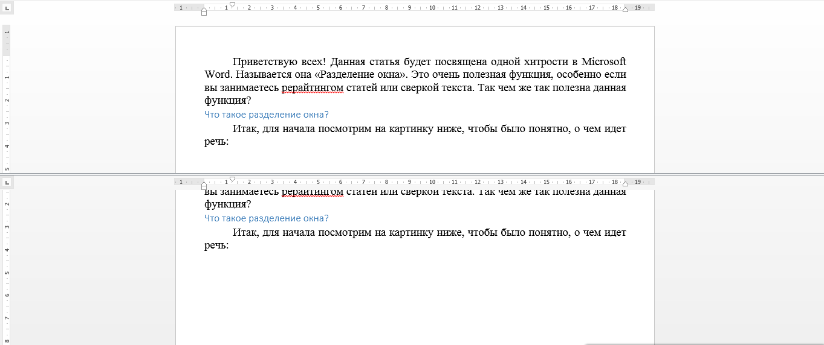The height and width of the screenshot is (345, 824).
Task: Click the heading "Что такое разделение окна?" in bottom pane
Action: click(x=267, y=218)
